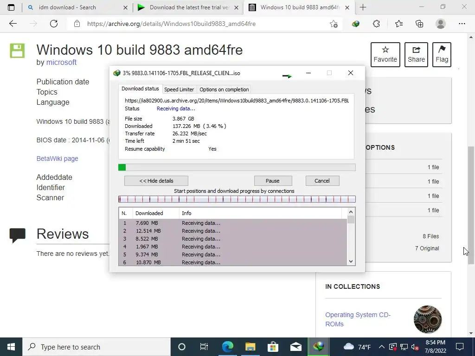
Task: Open Mail app from taskbar
Action: coord(295,347)
